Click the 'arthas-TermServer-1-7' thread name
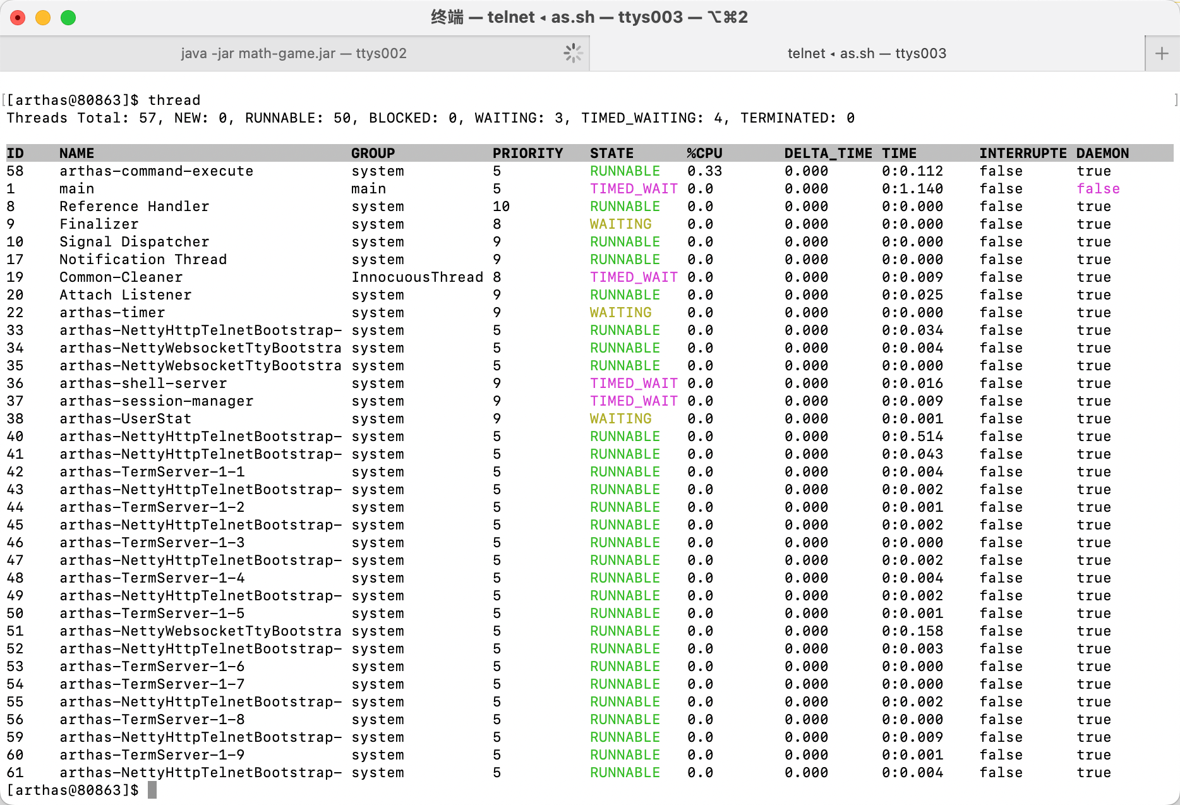 click(x=152, y=684)
